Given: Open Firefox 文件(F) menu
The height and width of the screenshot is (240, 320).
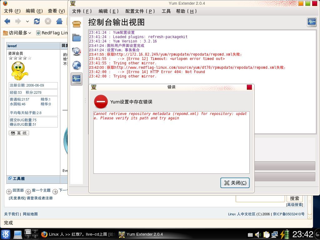Looking at the screenshot, I should click(12, 11).
